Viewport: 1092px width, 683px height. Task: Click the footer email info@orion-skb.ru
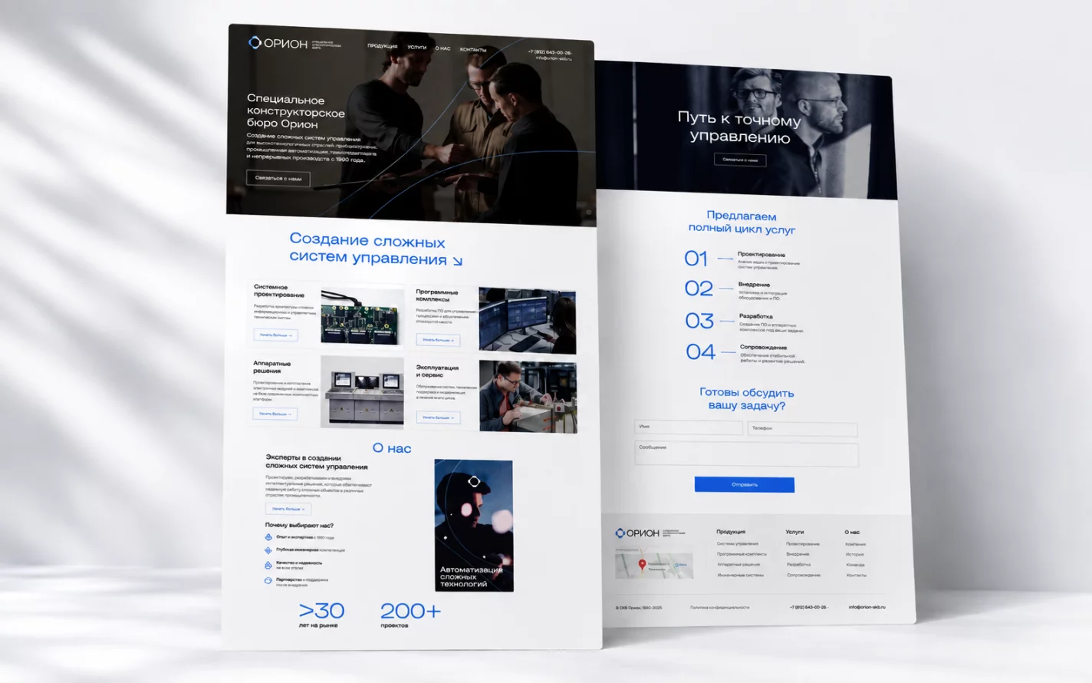pyautogui.click(x=867, y=606)
